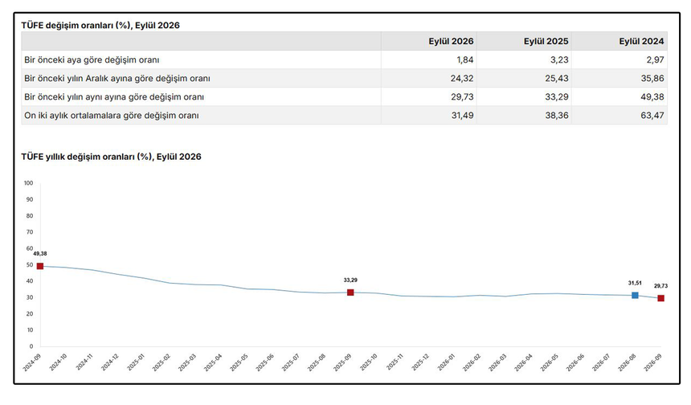Click the 33,29 red marker on chart
691x405 pixels.
[350, 292]
